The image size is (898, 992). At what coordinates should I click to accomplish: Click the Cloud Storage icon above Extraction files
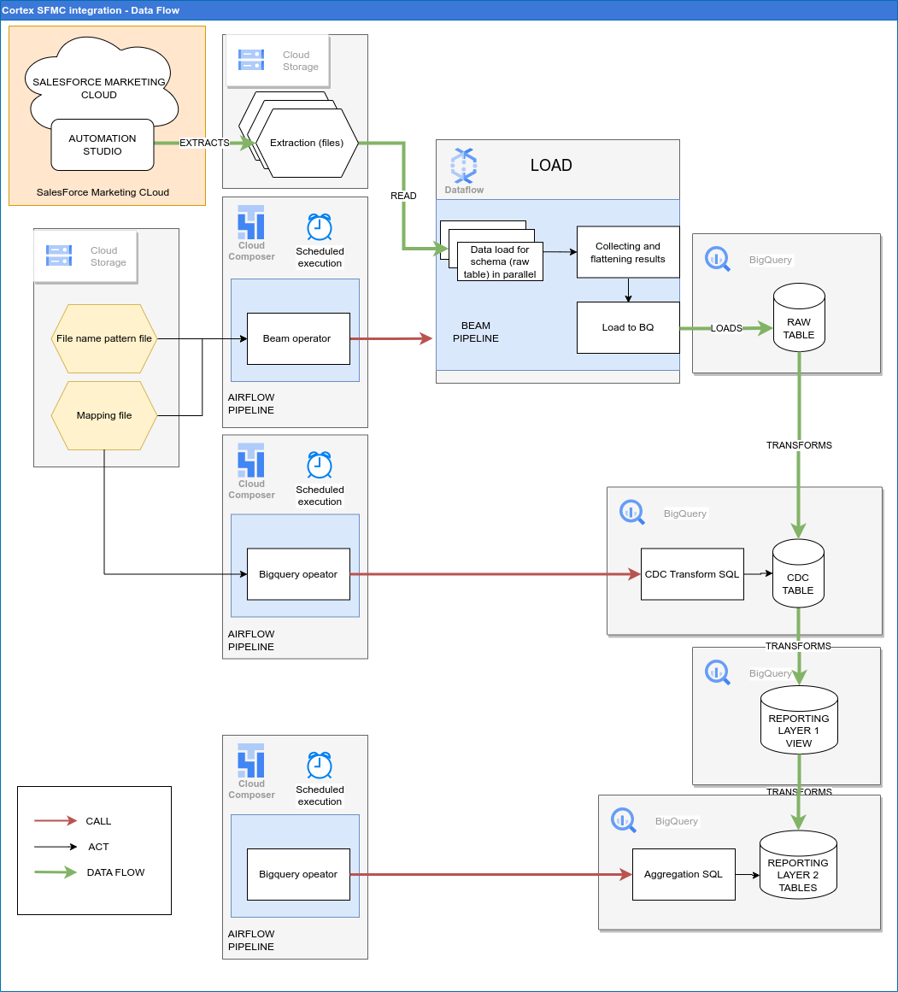tap(251, 59)
